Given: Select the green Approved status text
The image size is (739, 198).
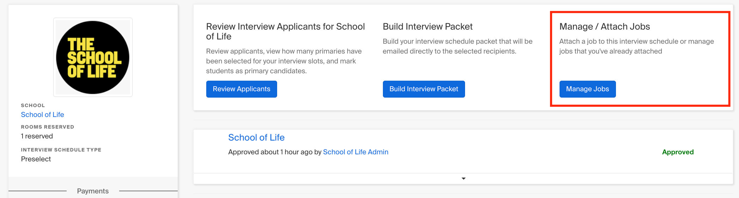Looking at the screenshot, I should point(678,152).
